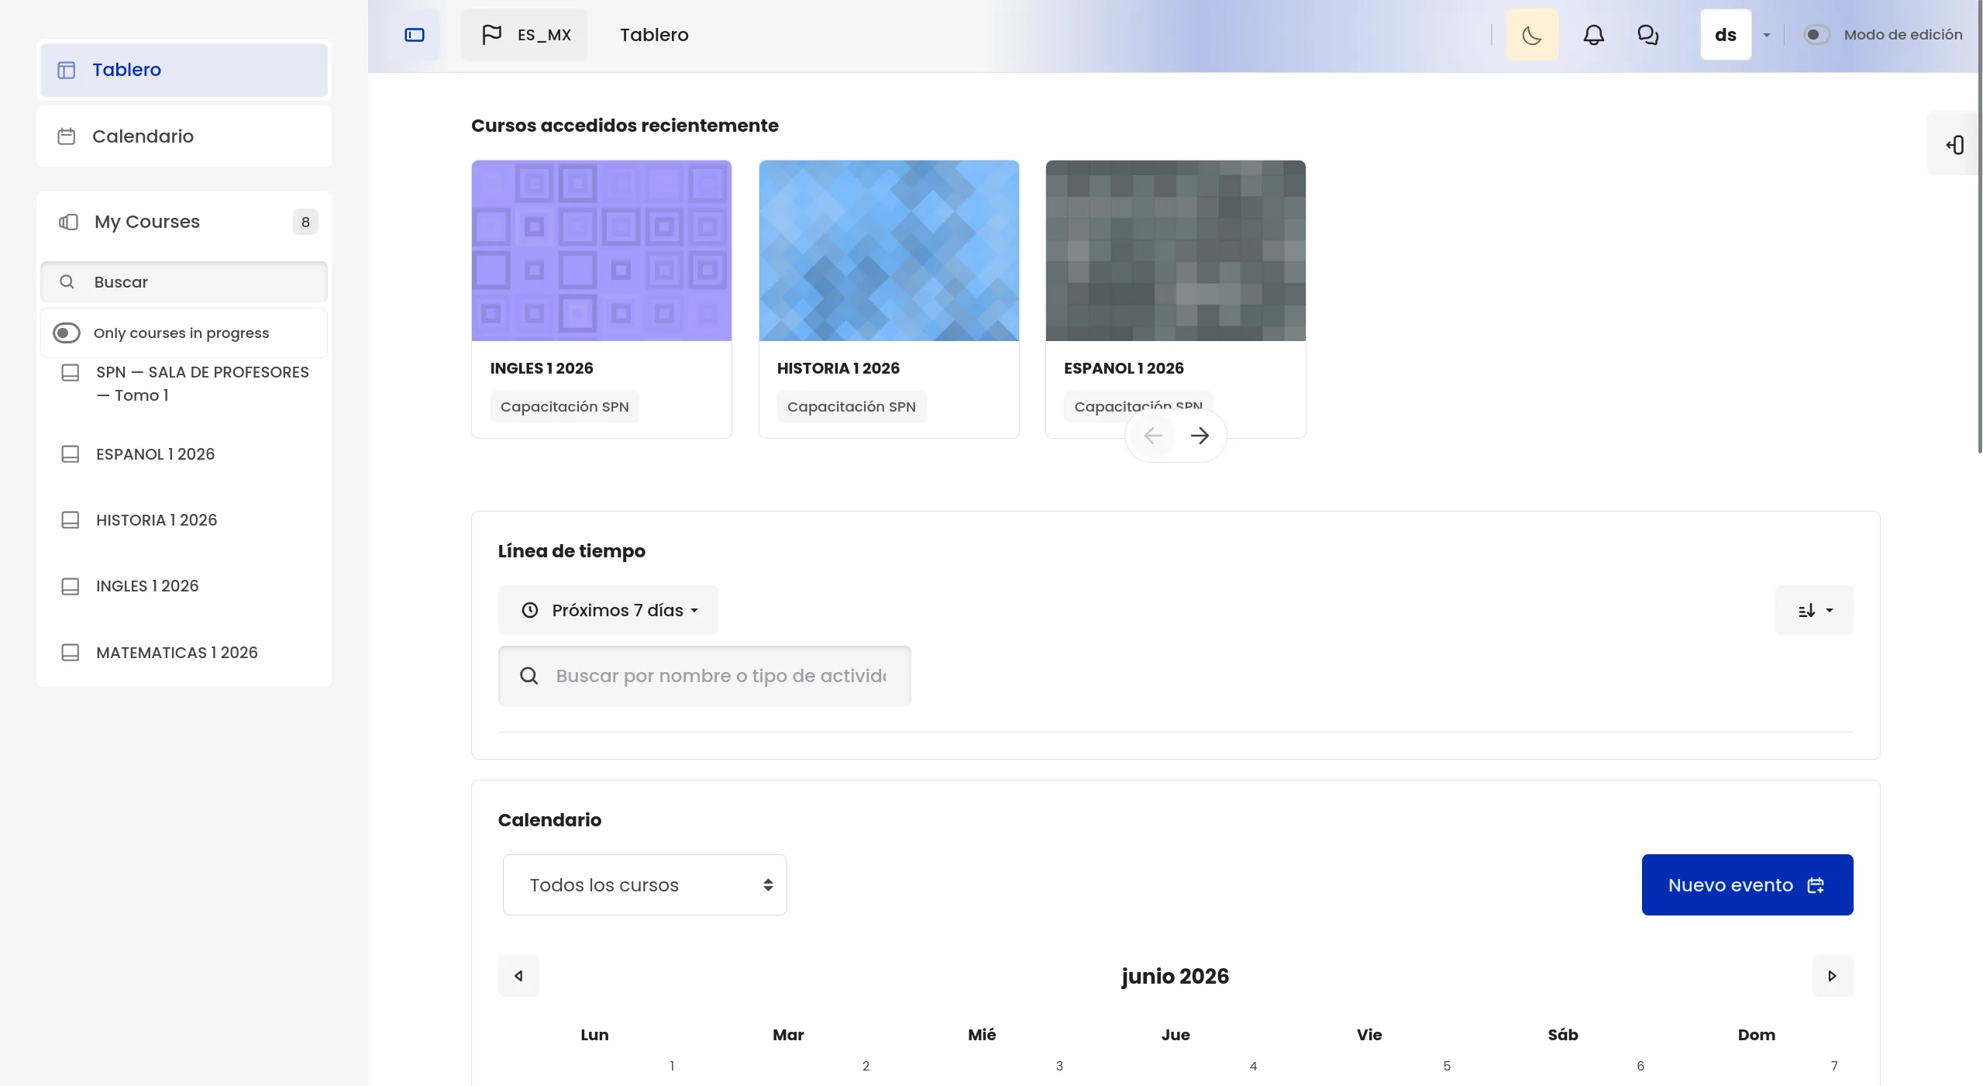Go to previous calendar month
Viewport: 1983px width, 1086px height.
pos(518,976)
